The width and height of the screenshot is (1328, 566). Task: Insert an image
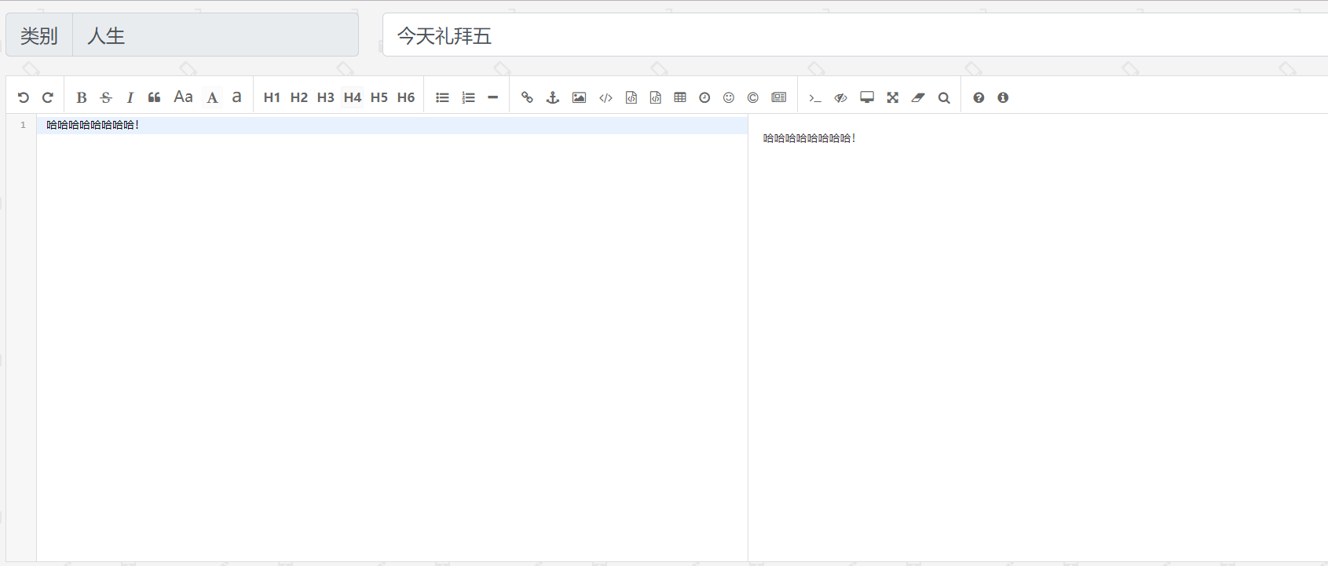tap(579, 97)
